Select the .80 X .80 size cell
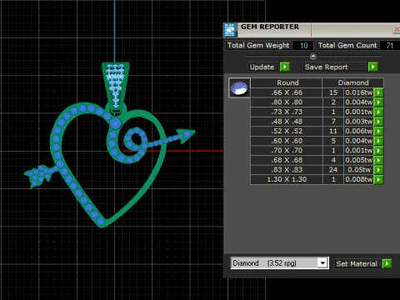Image resolution: width=400 pixels, height=300 pixels. click(x=287, y=102)
